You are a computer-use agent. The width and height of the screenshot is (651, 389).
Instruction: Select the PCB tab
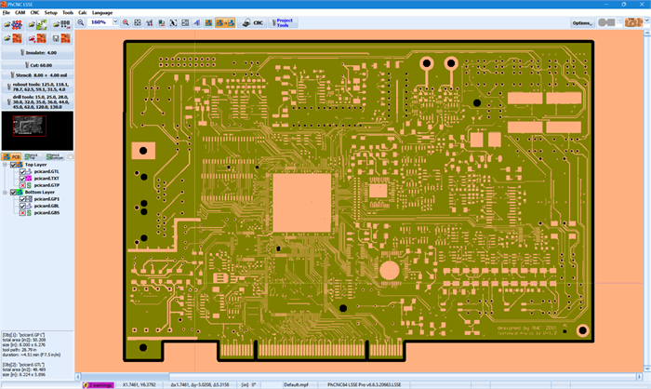pyautogui.click(x=11, y=156)
